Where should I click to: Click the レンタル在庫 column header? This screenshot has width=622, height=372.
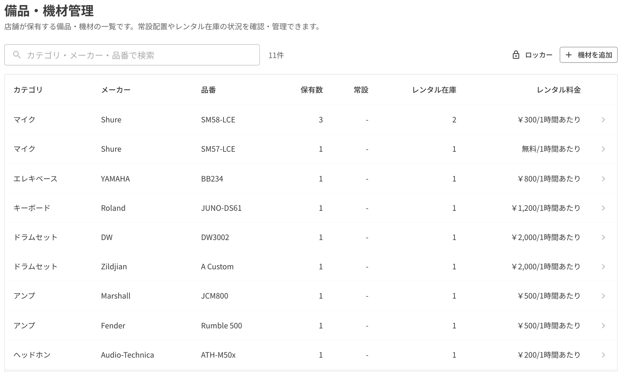tap(434, 90)
